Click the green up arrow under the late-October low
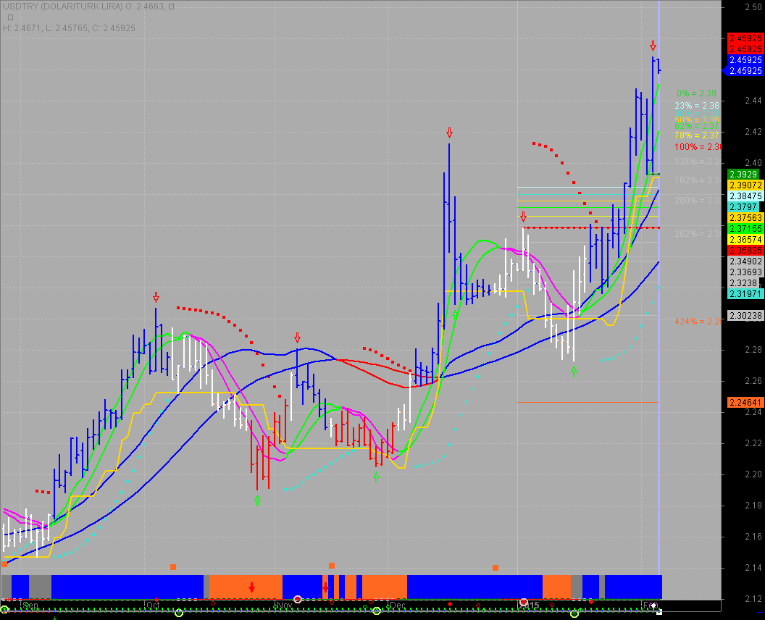765x620 pixels. point(257,500)
